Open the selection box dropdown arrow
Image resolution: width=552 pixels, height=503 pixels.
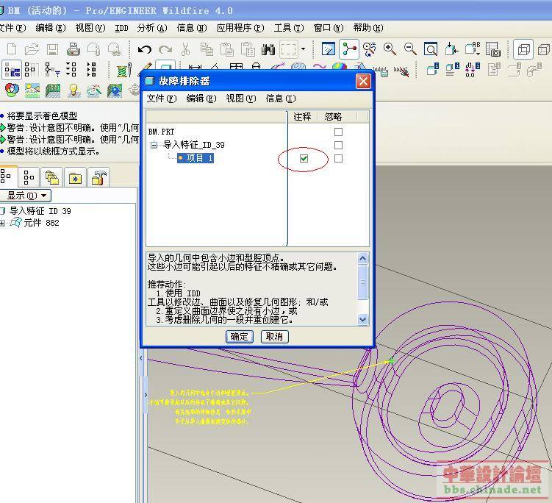tap(303, 49)
